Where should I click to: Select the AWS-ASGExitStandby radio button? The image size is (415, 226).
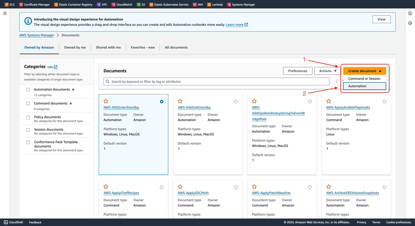(236, 102)
